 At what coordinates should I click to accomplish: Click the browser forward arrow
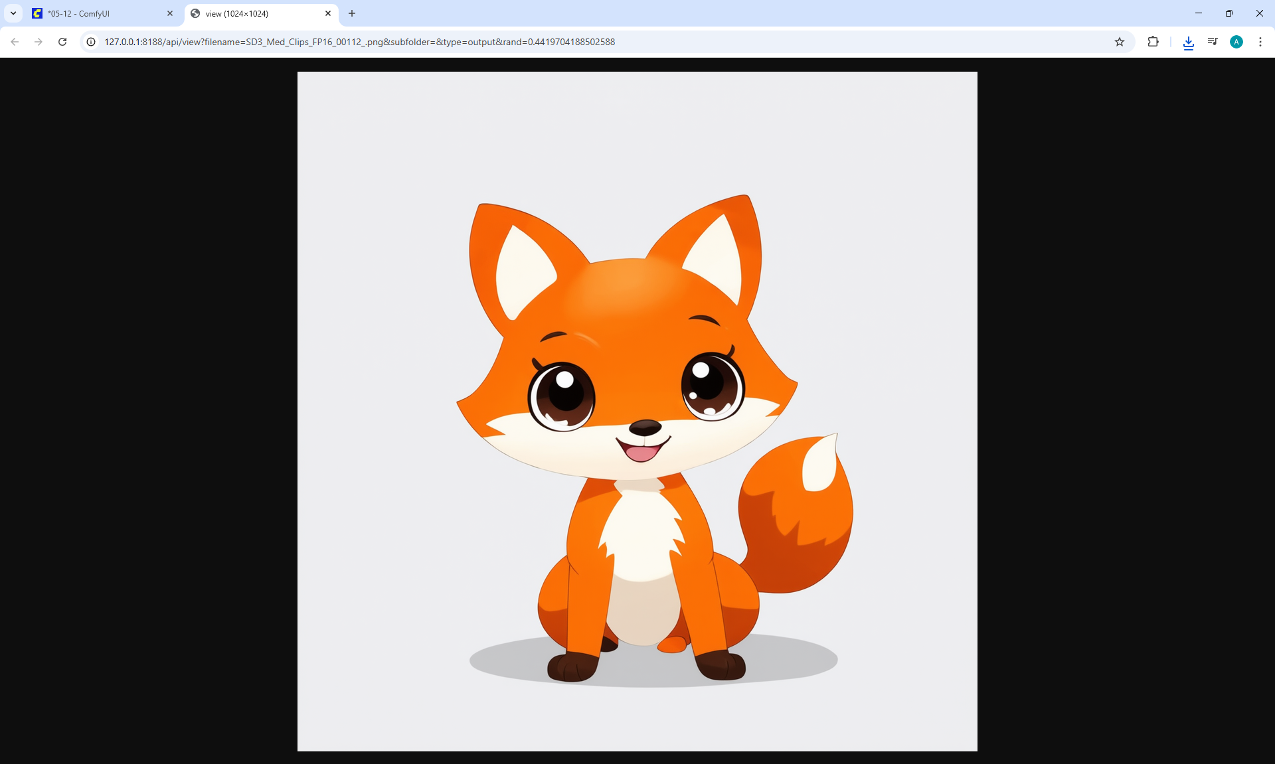(39, 42)
